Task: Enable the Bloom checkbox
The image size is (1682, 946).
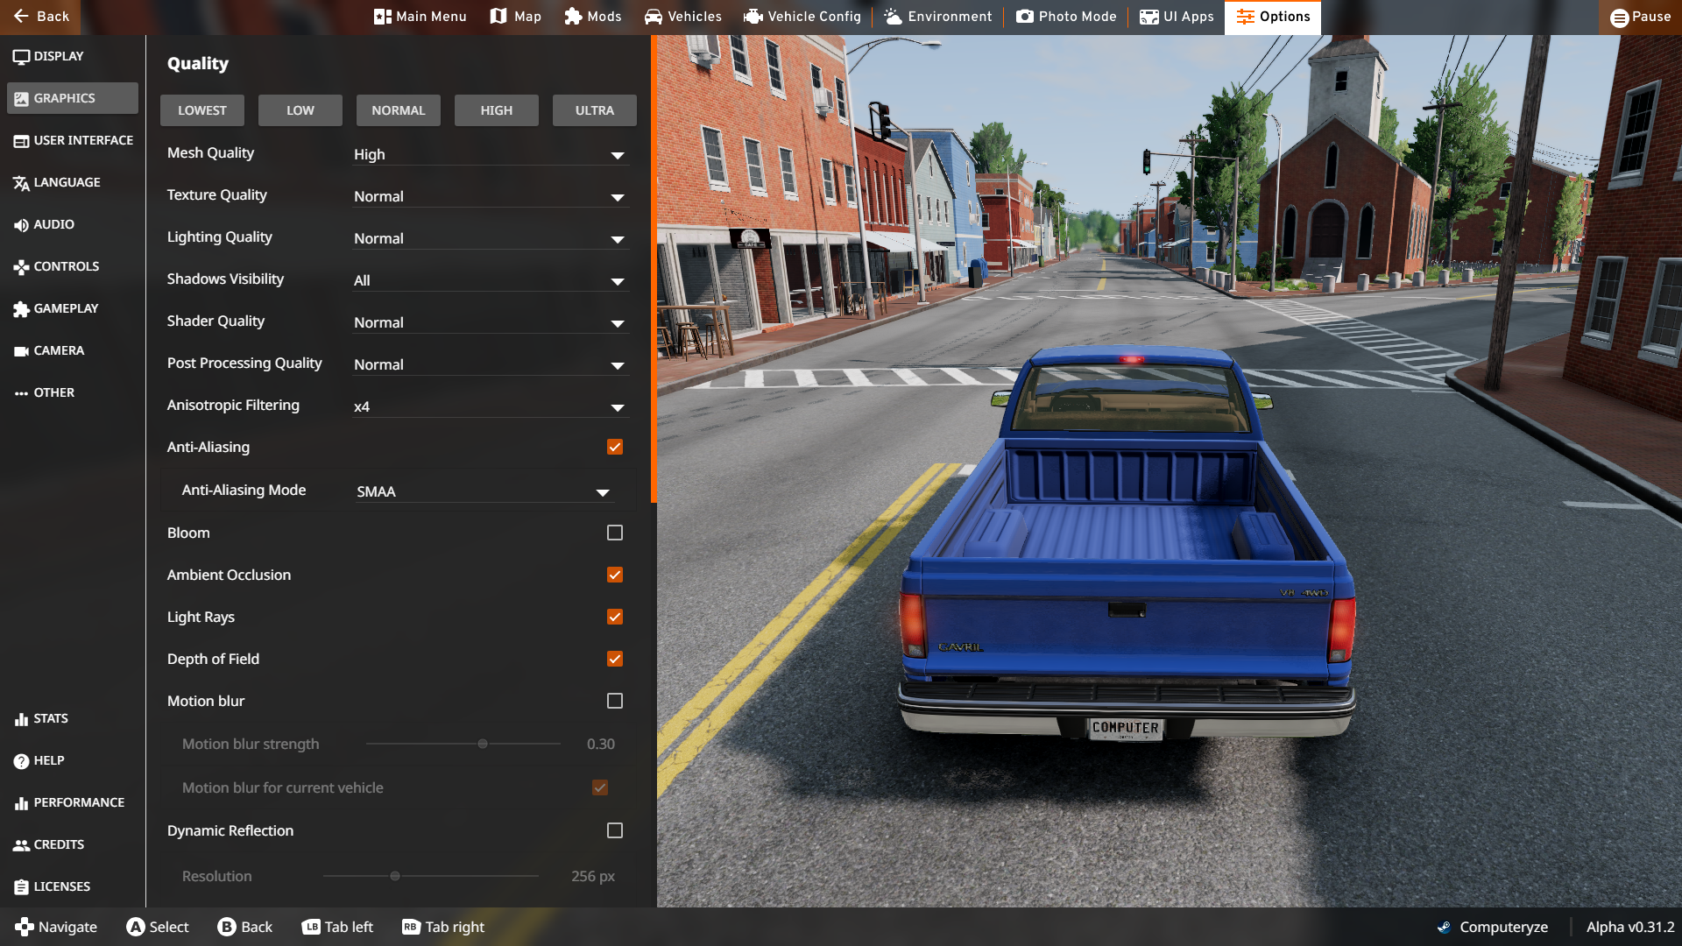Action: (x=615, y=533)
